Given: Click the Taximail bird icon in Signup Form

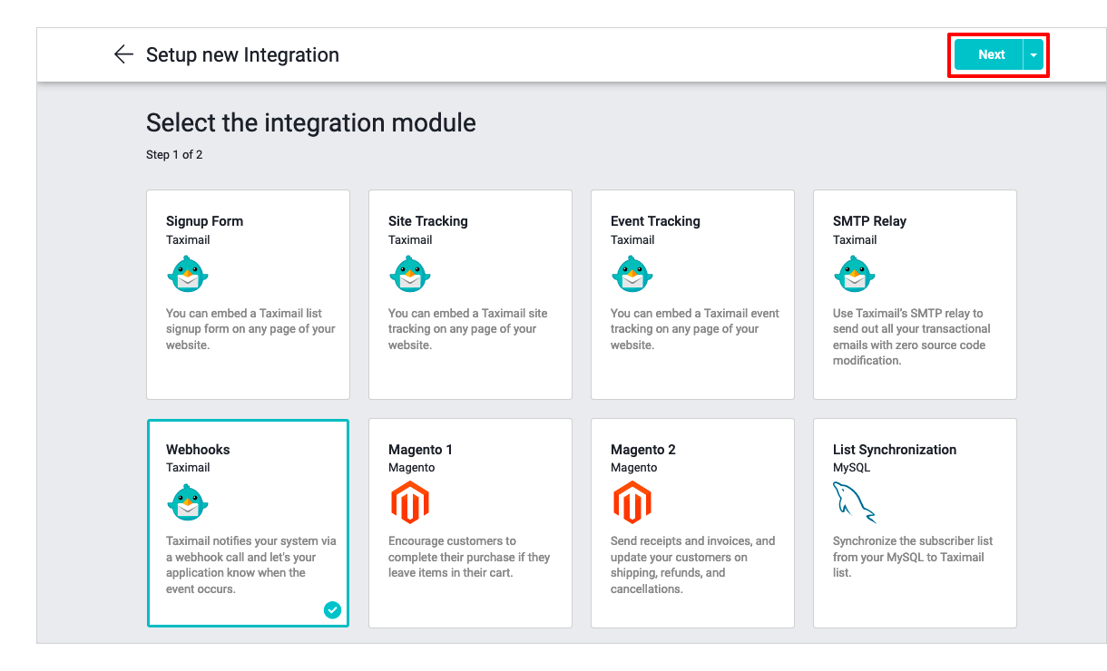Looking at the screenshot, I should pos(188,275).
